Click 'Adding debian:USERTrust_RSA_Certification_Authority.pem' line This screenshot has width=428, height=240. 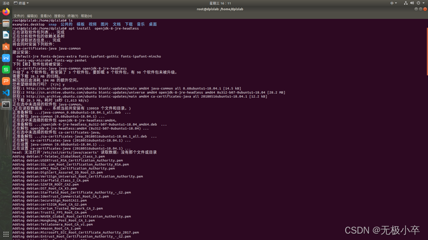[67, 160]
